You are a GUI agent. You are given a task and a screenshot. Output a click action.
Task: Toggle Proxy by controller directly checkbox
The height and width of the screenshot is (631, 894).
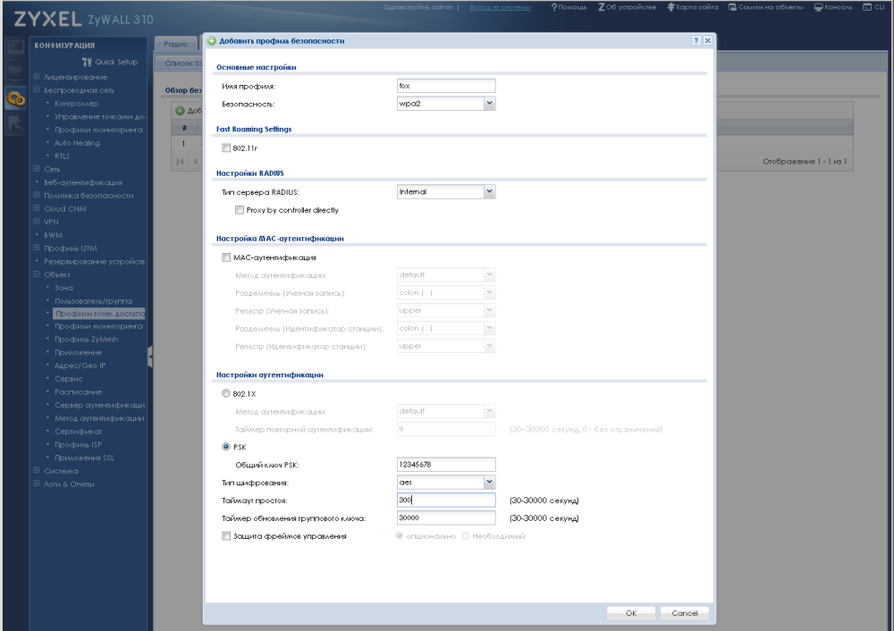click(240, 210)
